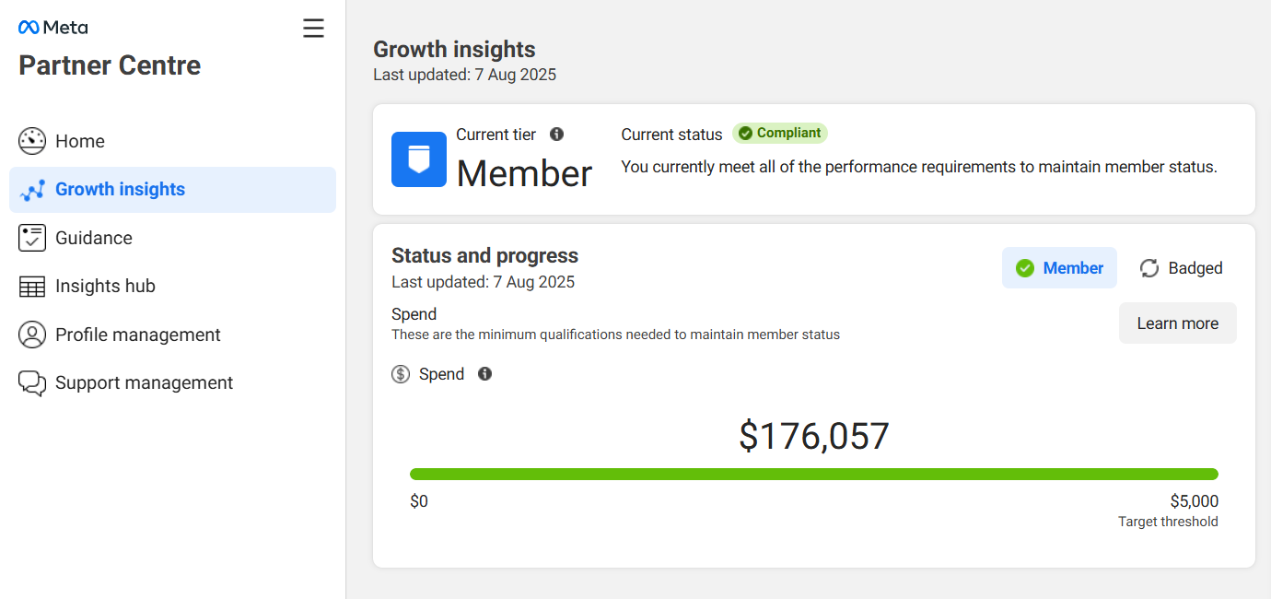Click the green Compliant status badge

780,134
